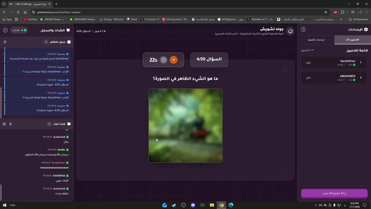Click the clock icon beside 22s
The width and height of the screenshot is (371, 209).
(x=164, y=60)
